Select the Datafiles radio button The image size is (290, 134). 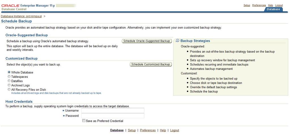[9, 81]
